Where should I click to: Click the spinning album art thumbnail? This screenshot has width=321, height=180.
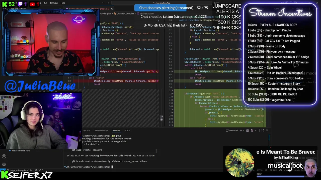tap(239, 163)
